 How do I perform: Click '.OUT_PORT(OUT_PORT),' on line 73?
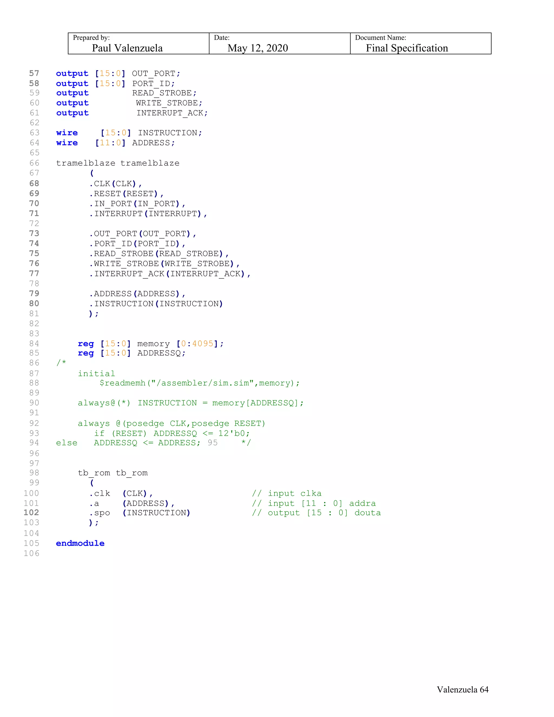[x=143, y=234]
